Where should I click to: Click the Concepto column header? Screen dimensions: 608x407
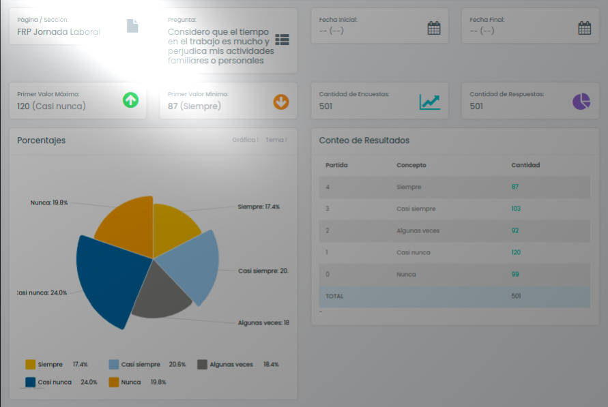tap(411, 165)
